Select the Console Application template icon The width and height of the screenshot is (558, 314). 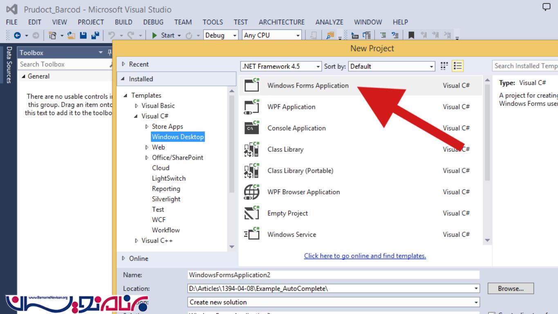251,128
